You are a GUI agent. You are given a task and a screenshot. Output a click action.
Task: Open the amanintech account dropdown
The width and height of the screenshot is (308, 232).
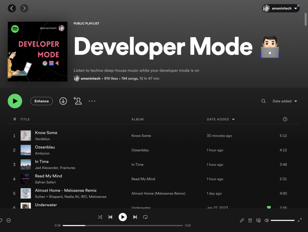tap(281, 8)
